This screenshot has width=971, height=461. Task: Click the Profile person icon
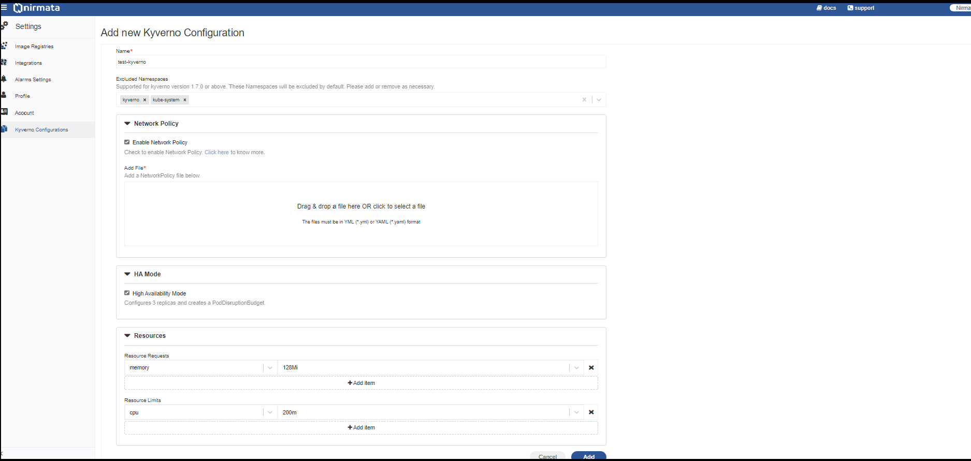click(x=4, y=95)
